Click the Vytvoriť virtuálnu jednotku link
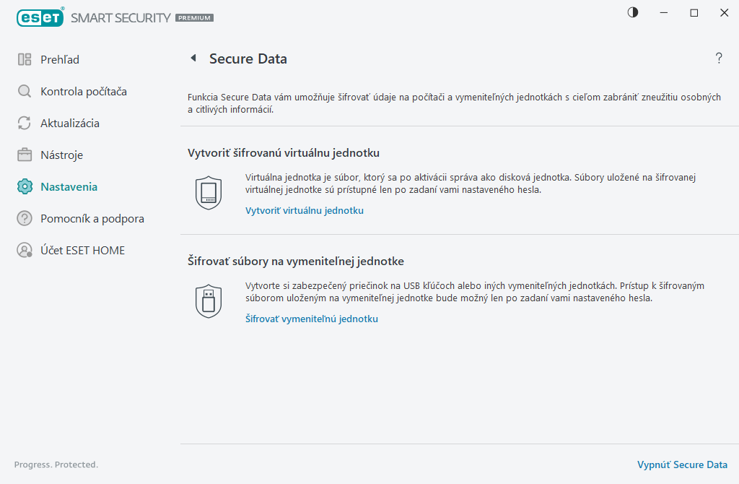This screenshot has height=484, width=739. point(305,210)
